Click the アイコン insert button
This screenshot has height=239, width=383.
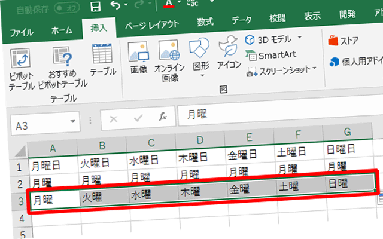coord(229,52)
